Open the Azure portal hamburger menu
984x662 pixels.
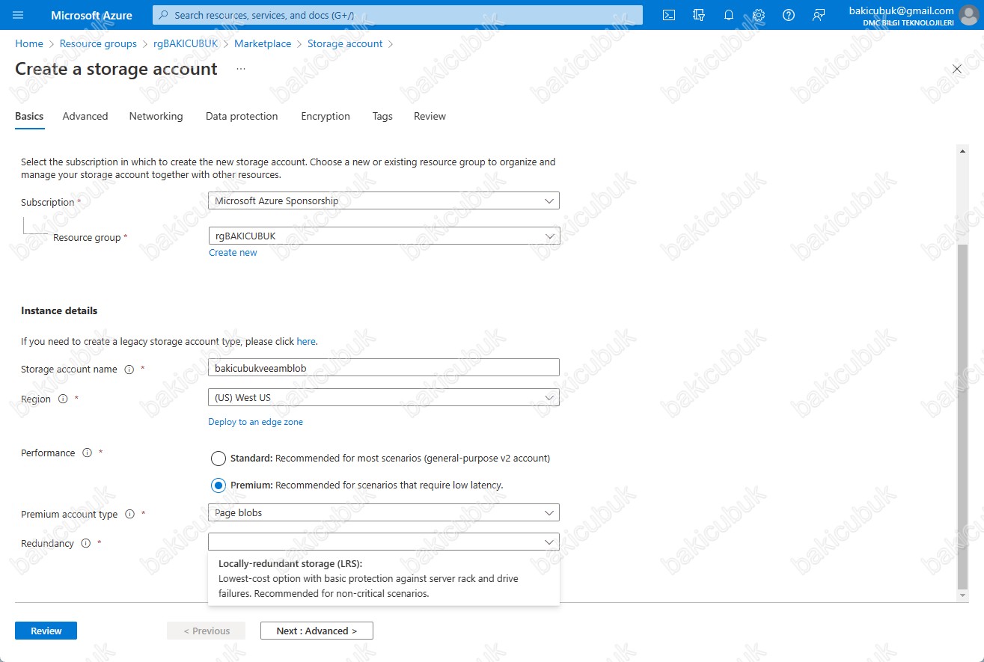[x=19, y=15]
